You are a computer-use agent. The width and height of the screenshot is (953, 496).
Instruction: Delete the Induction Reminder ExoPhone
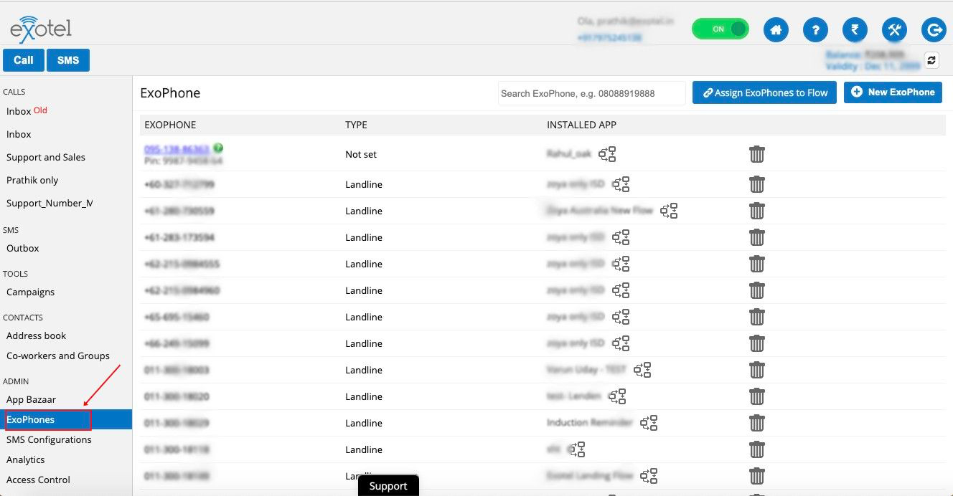tap(757, 423)
